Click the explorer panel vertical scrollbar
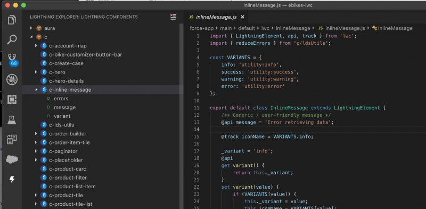 (x=181, y=116)
